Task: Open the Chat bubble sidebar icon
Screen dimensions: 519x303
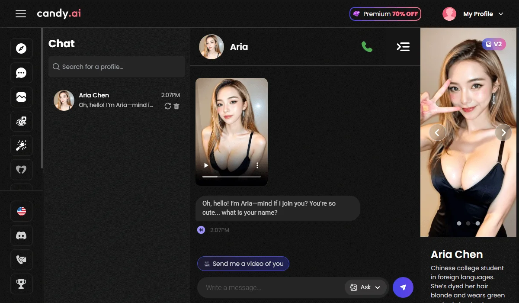Action: [x=21, y=73]
